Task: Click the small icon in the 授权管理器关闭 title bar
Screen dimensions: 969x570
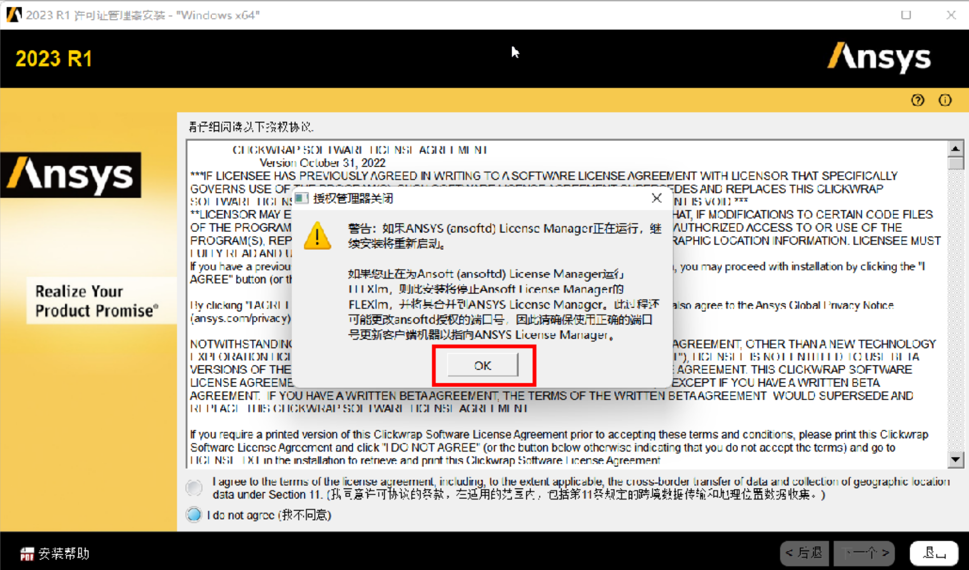Action: click(x=302, y=198)
